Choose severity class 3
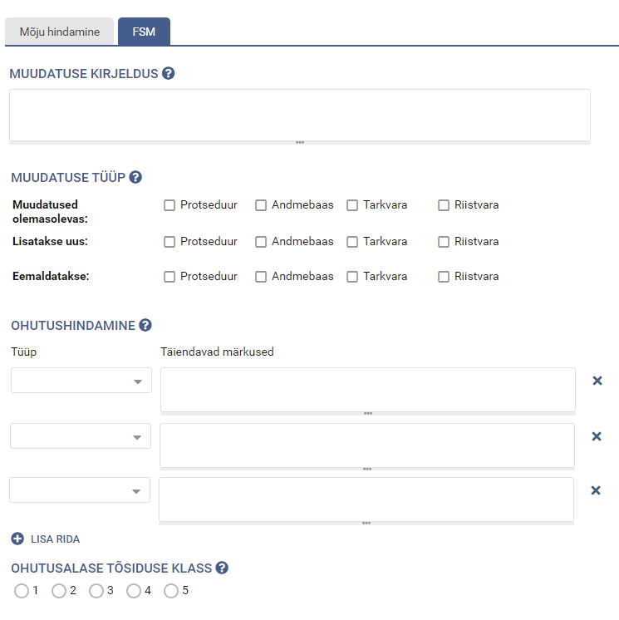 pos(96,591)
